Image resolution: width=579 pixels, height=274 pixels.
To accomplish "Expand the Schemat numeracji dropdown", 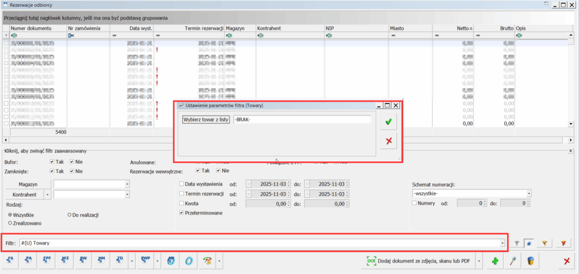I will click(x=529, y=193).
